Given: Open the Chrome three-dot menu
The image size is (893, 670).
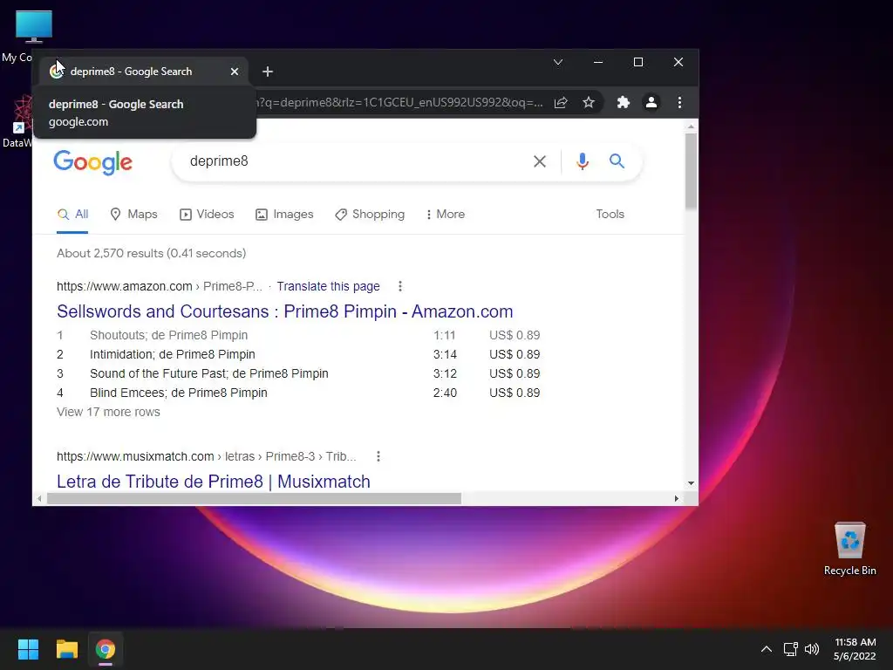Looking at the screenshot, I should [679, 103].
